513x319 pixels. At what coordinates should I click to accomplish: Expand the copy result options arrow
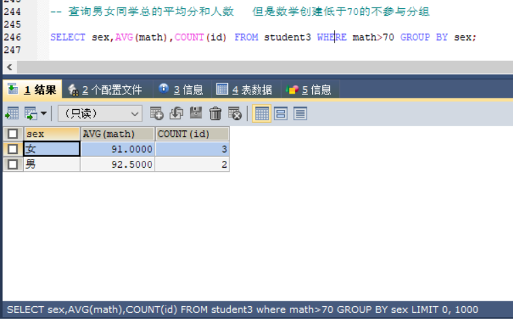coord(43,114)
